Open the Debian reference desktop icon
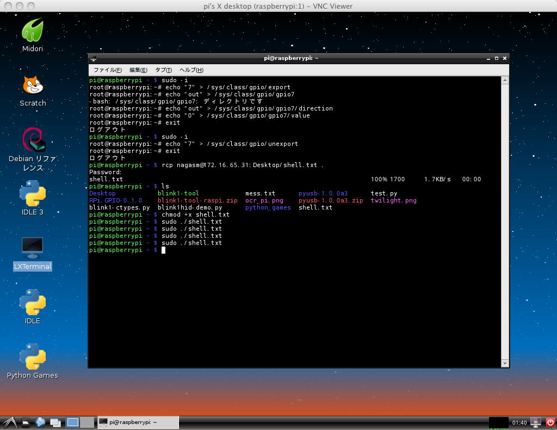557x430 pixels. (x=32, y=149)
